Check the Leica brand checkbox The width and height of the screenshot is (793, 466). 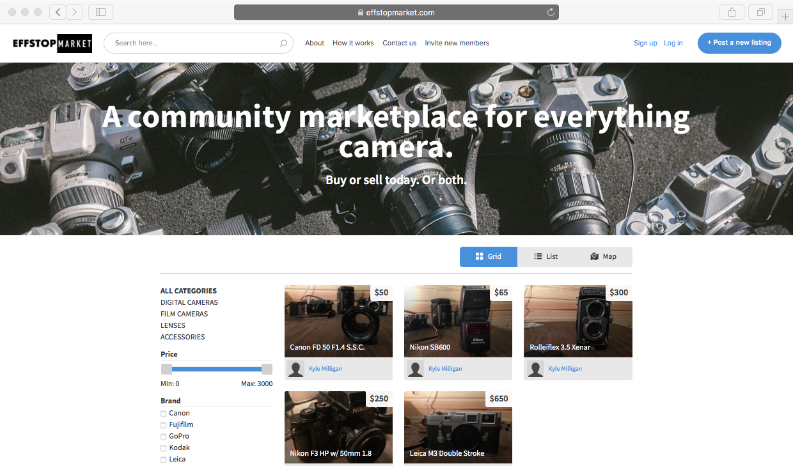(164, 460)
